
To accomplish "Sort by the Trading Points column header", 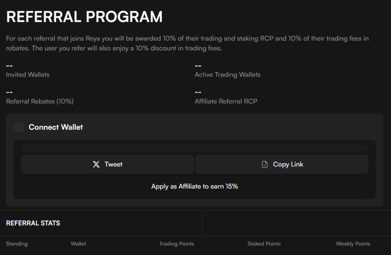I will [176, 244].
